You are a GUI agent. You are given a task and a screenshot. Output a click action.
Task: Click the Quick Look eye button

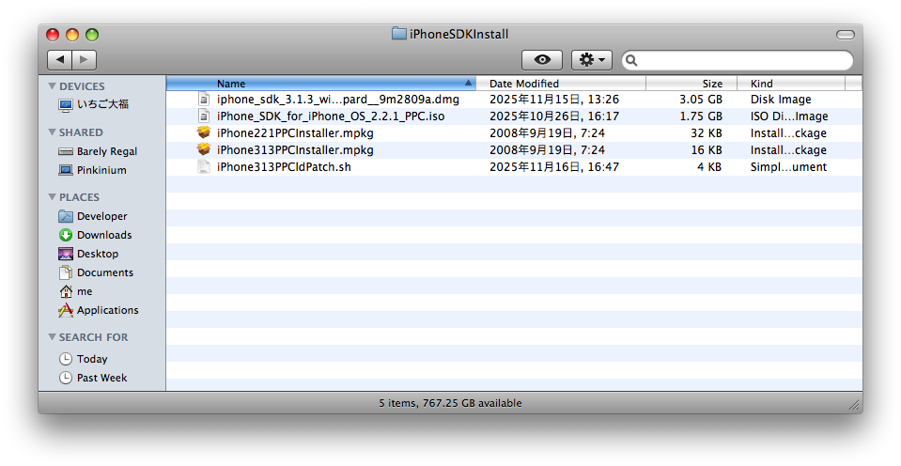tap(542, 60)
